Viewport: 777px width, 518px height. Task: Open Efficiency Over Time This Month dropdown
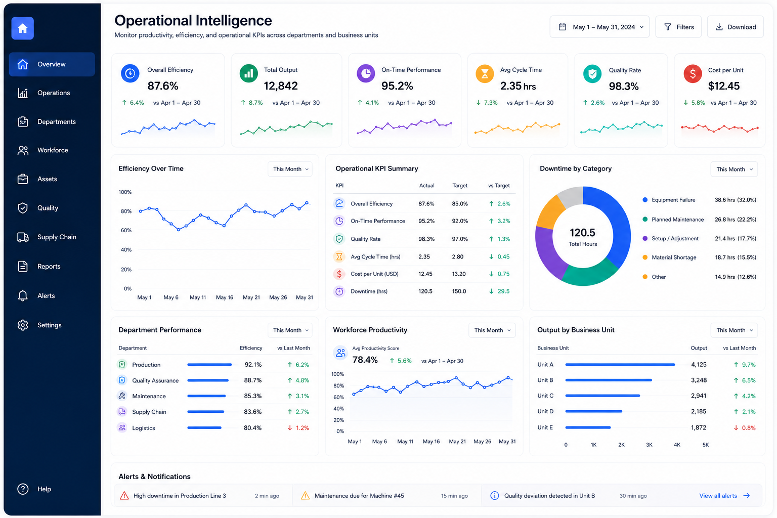pyautogui.click(x=290, y=169)
